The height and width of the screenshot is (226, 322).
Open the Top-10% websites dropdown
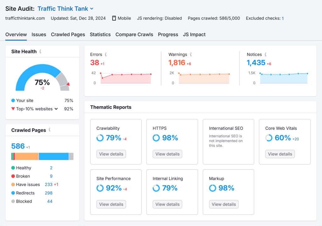pyautogui.click(x=56, y=109)
